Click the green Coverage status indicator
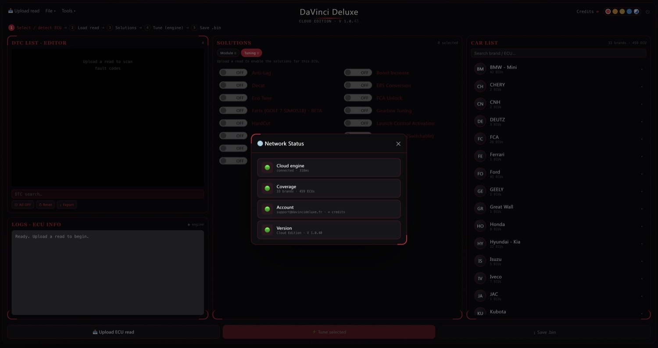Image resolution: width=658 pixels, height=348 pixels. (x=267, y=188)
